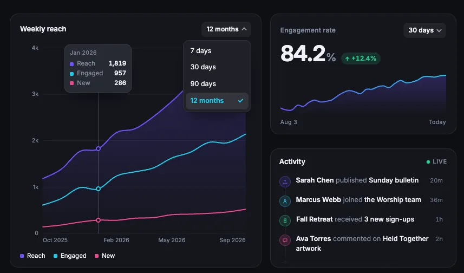Click the Weekly reach title

click(43, 29)
